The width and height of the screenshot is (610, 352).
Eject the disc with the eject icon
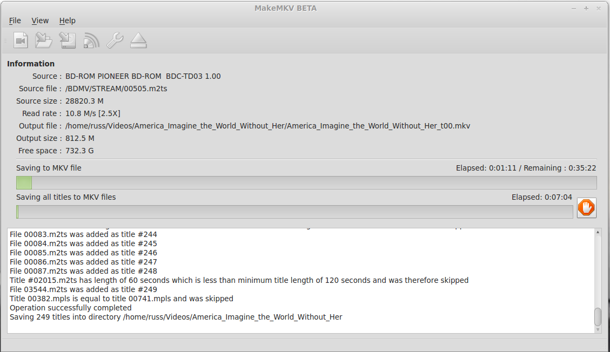pos(138,40)
